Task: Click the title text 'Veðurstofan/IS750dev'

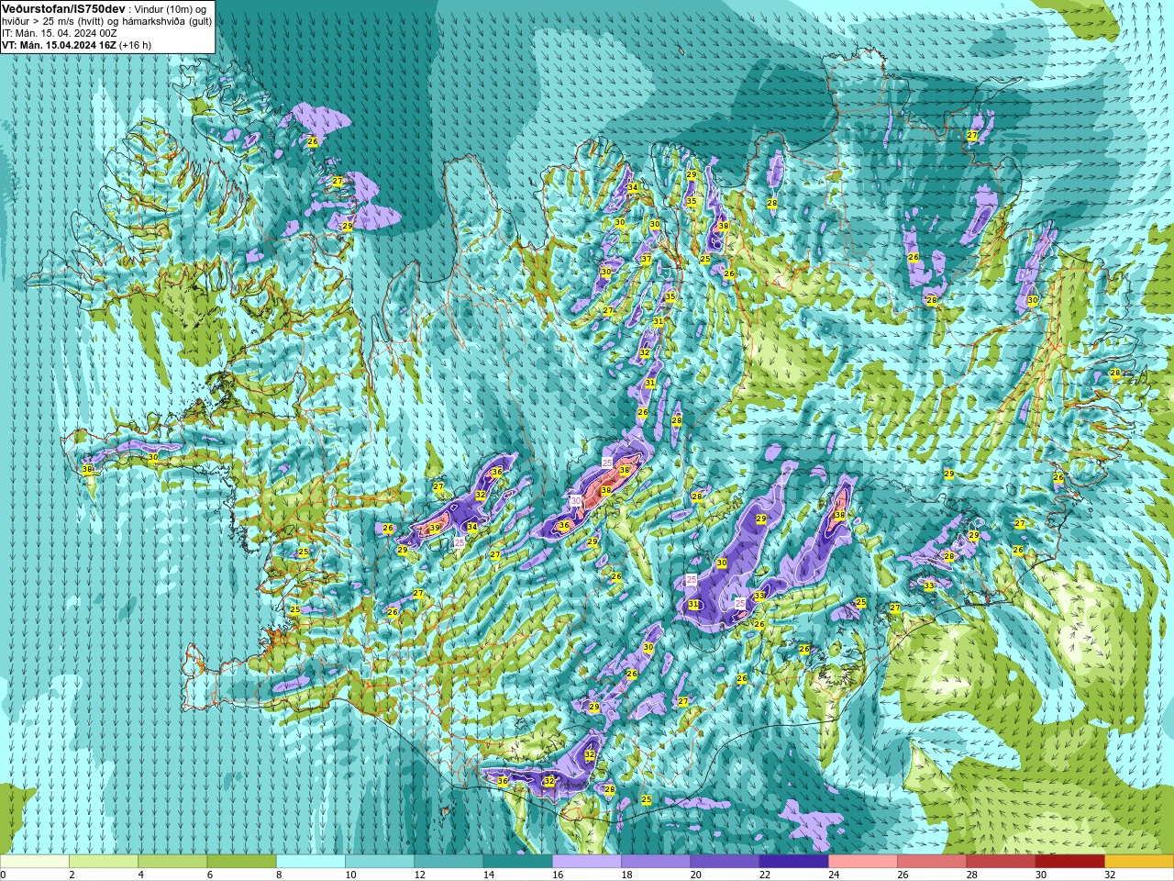Action: [x=63, y=9]
